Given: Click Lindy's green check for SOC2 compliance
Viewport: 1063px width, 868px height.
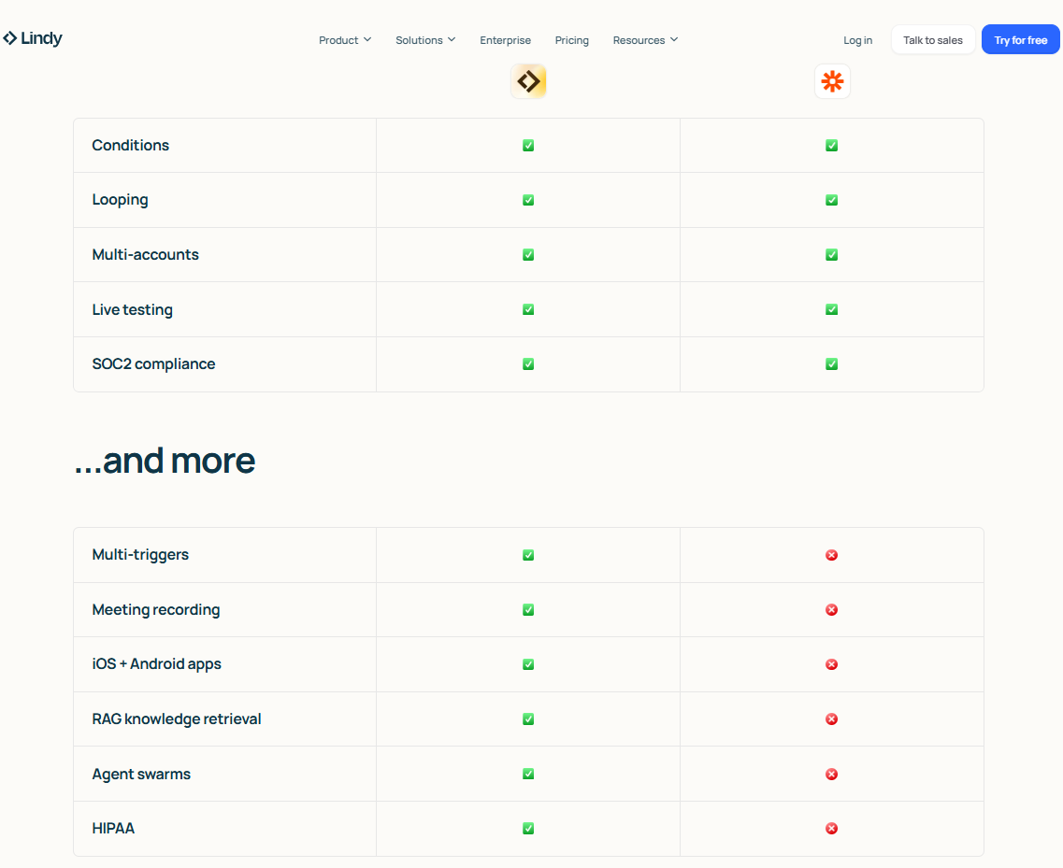Looking at the screenshot, I should click(x=528, y=363).
